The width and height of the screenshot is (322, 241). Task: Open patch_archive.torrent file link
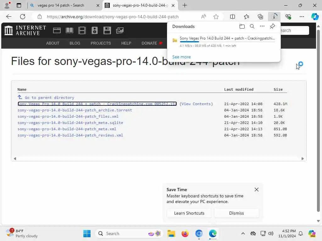(75, 110)
